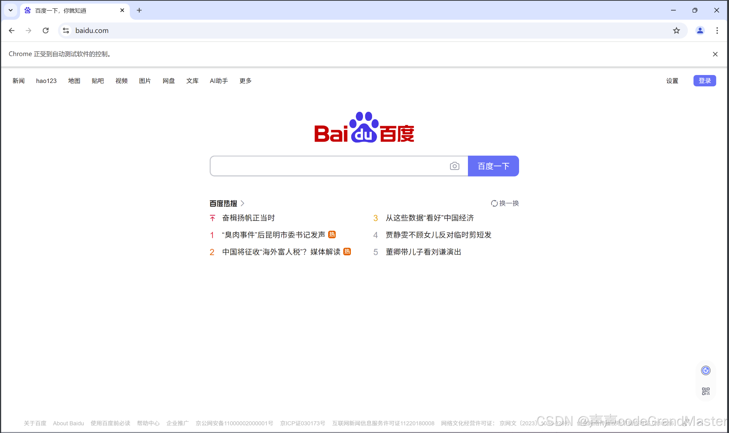Click the 百度一下 search button

493,166
